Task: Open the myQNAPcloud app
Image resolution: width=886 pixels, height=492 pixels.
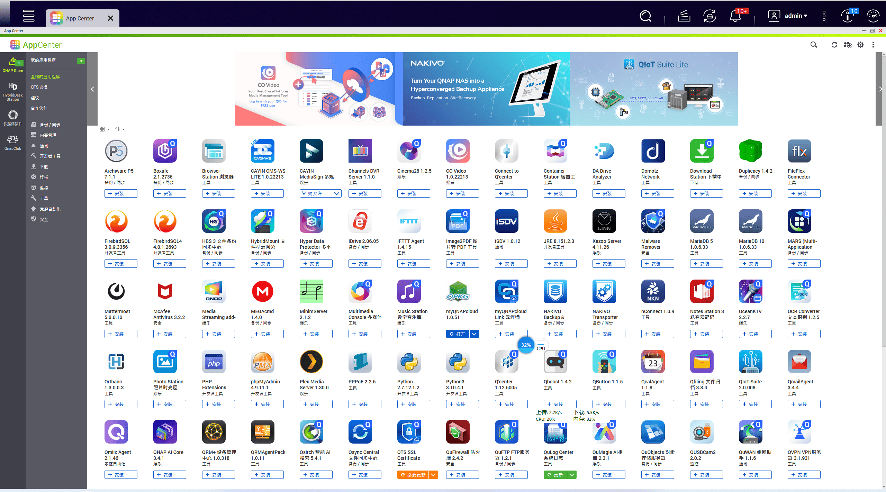Action: click(x=458, y=334)
